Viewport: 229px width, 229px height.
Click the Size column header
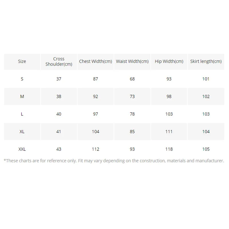tap(22, 61)
